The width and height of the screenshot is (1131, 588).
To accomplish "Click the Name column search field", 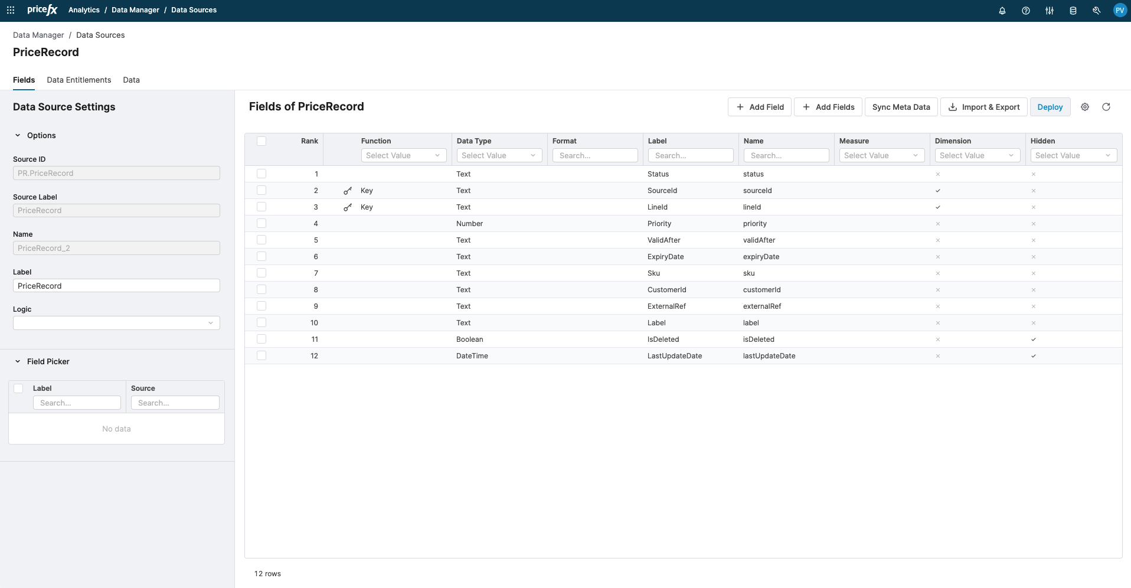I will (786, 155).
